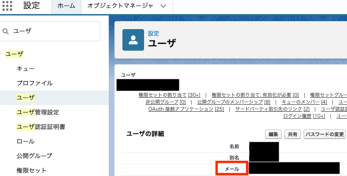Click the メール field label
Screen dimensions: 347x176
click(232, 169)
